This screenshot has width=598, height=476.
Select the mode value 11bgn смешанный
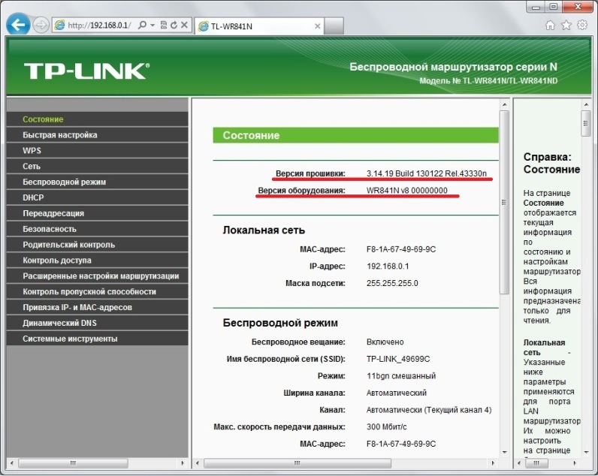[401, 375]
